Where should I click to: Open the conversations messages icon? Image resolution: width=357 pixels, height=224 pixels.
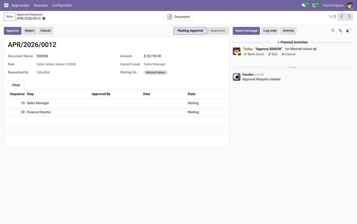[304, 5]
